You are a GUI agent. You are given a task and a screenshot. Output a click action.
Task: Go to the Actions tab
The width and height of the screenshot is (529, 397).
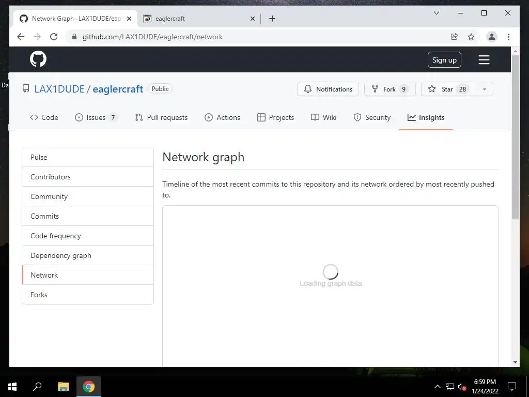click(x=222, y=117)
